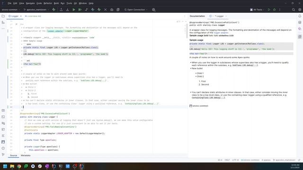This screenshot has width=303, height=170.
Task: Open the Structure tool window icon
Action: click(x=3, y=22)
